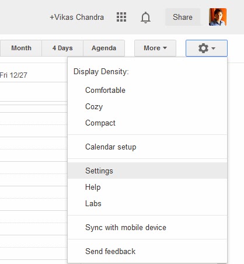The height and width of the screenshot is (264, 244).
Task: Switch to Agenda view
Action: [104, 48]
